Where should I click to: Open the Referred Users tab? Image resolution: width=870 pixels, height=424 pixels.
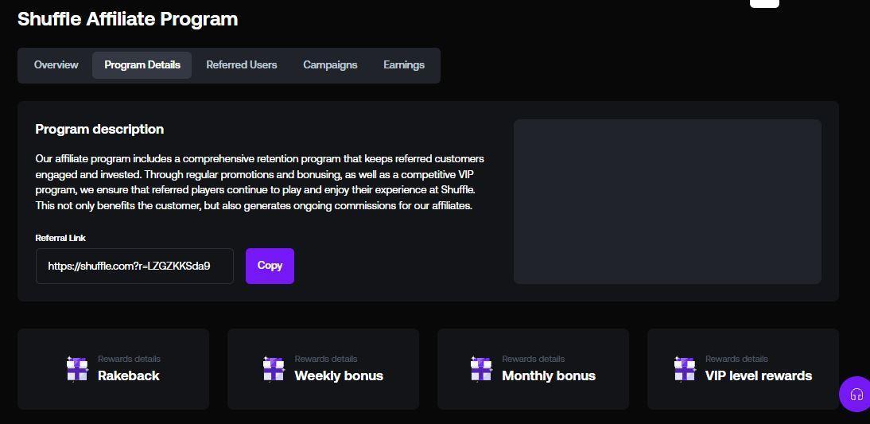point(242,65)
